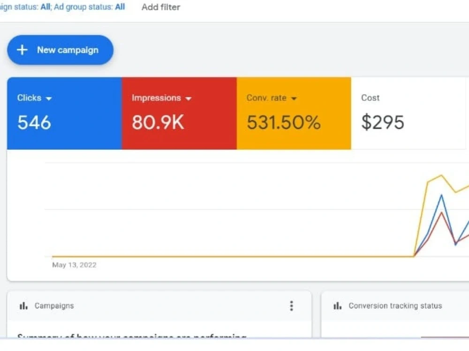Viewport: 469px width, 351px height.
Task: Click the May 13, 2022 axis label
Action: tap(74, 265)
